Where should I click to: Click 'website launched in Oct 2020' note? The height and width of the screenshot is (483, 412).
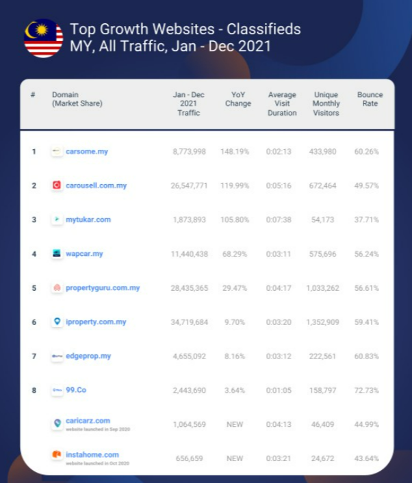point(97,463)
